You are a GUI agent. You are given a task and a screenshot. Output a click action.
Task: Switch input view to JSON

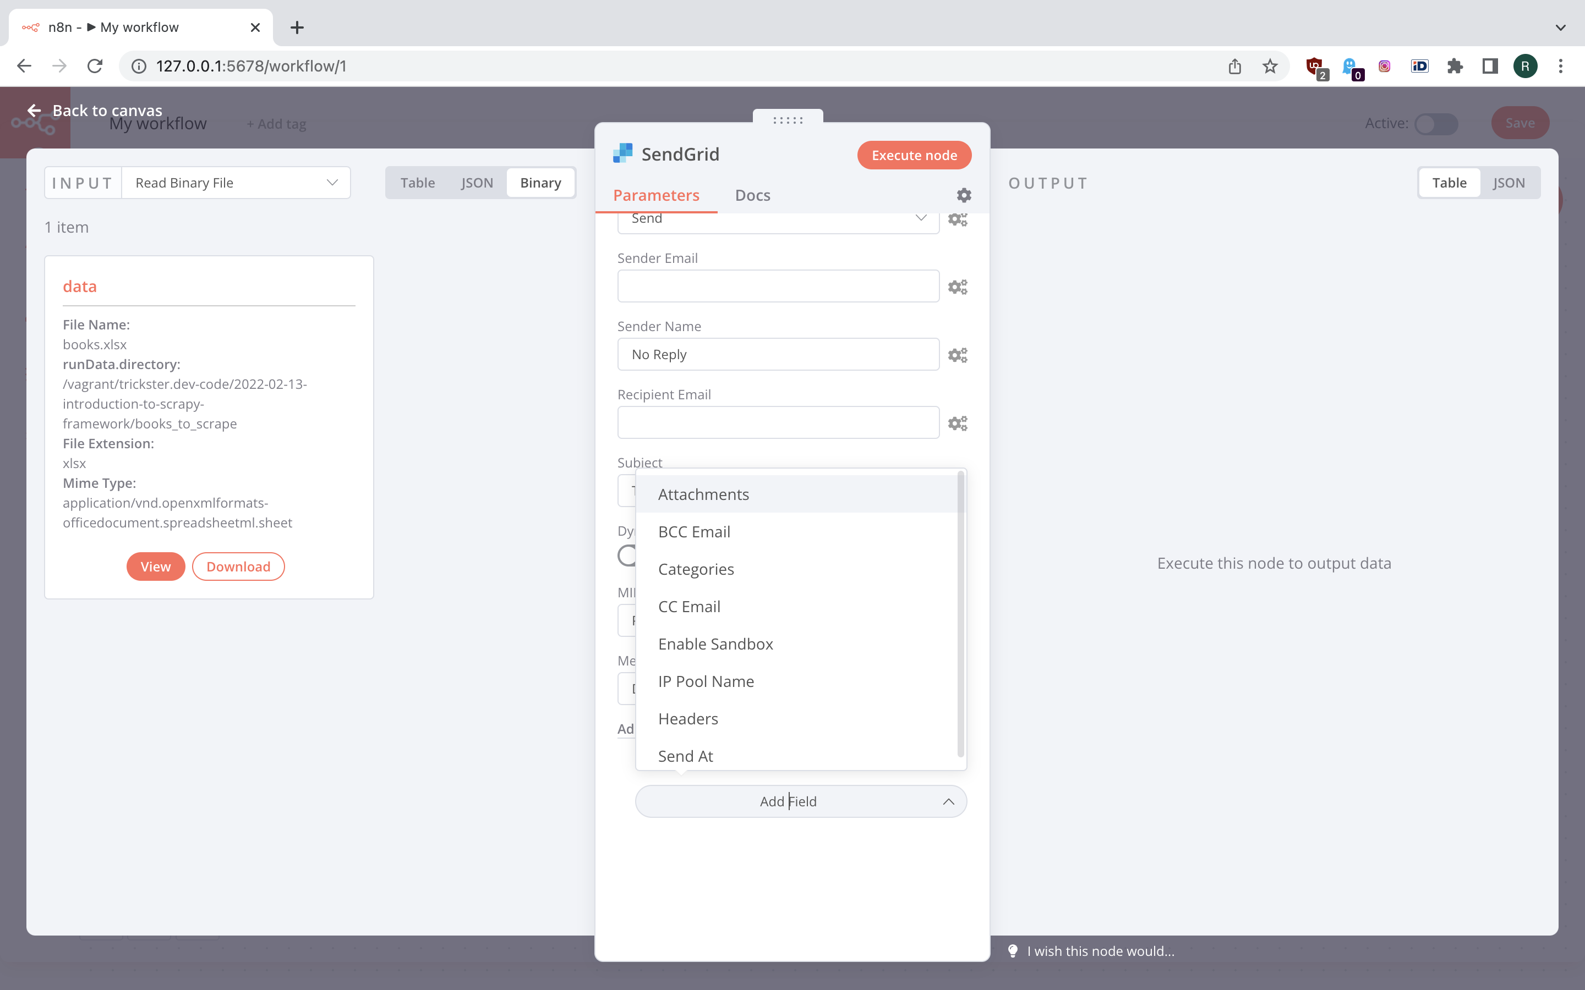click(x=477, y=183)
